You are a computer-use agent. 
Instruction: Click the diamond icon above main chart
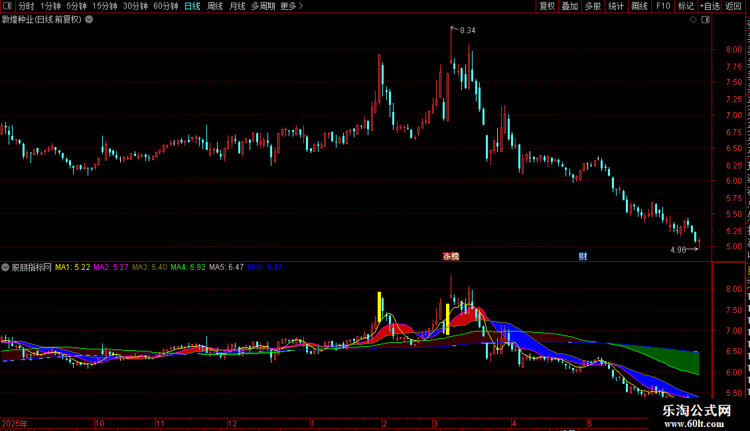tap(693, 20)
